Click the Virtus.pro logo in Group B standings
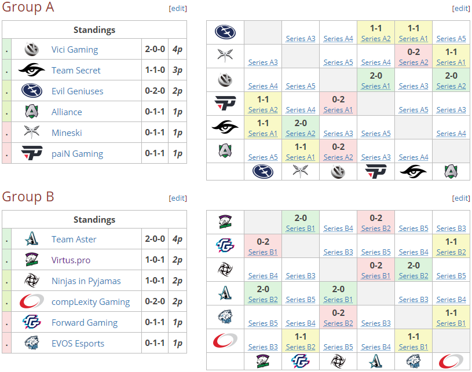The image size is (472, 372). (31, 260)
